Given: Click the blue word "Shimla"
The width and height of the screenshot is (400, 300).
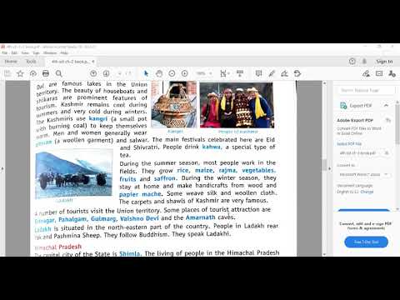Looking at the screenshot, I should (x=130, y=253).
